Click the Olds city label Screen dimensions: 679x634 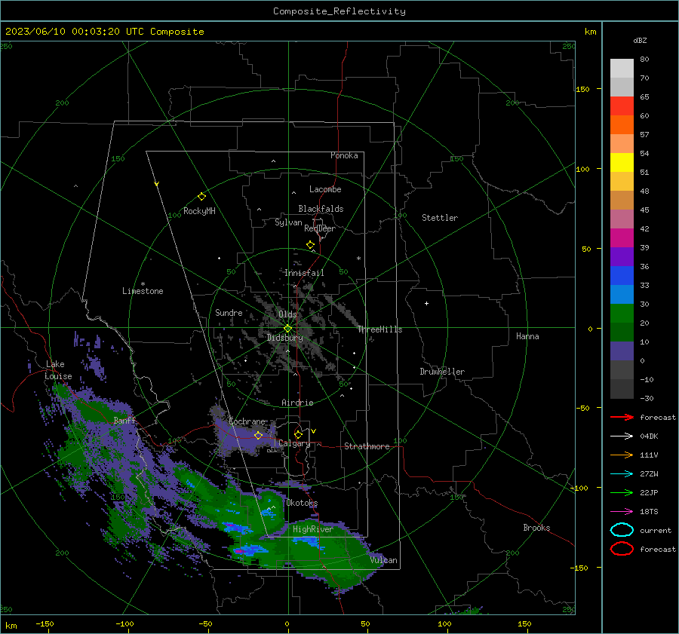coord(287,314)
